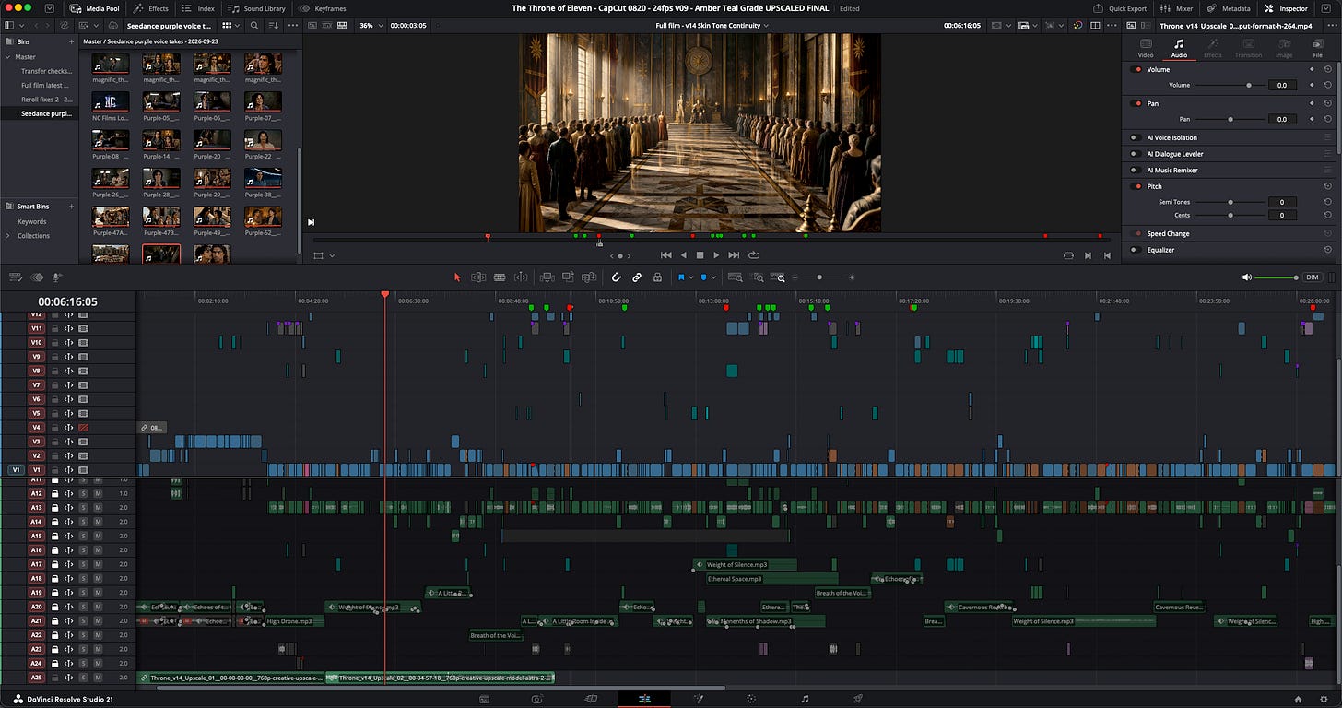1342x708 pixels.
Task: Switch to Inspector File tab
Action: (x=1317, y=48)
